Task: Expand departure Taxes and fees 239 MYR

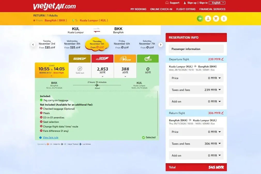Action: tap(196, 90)
